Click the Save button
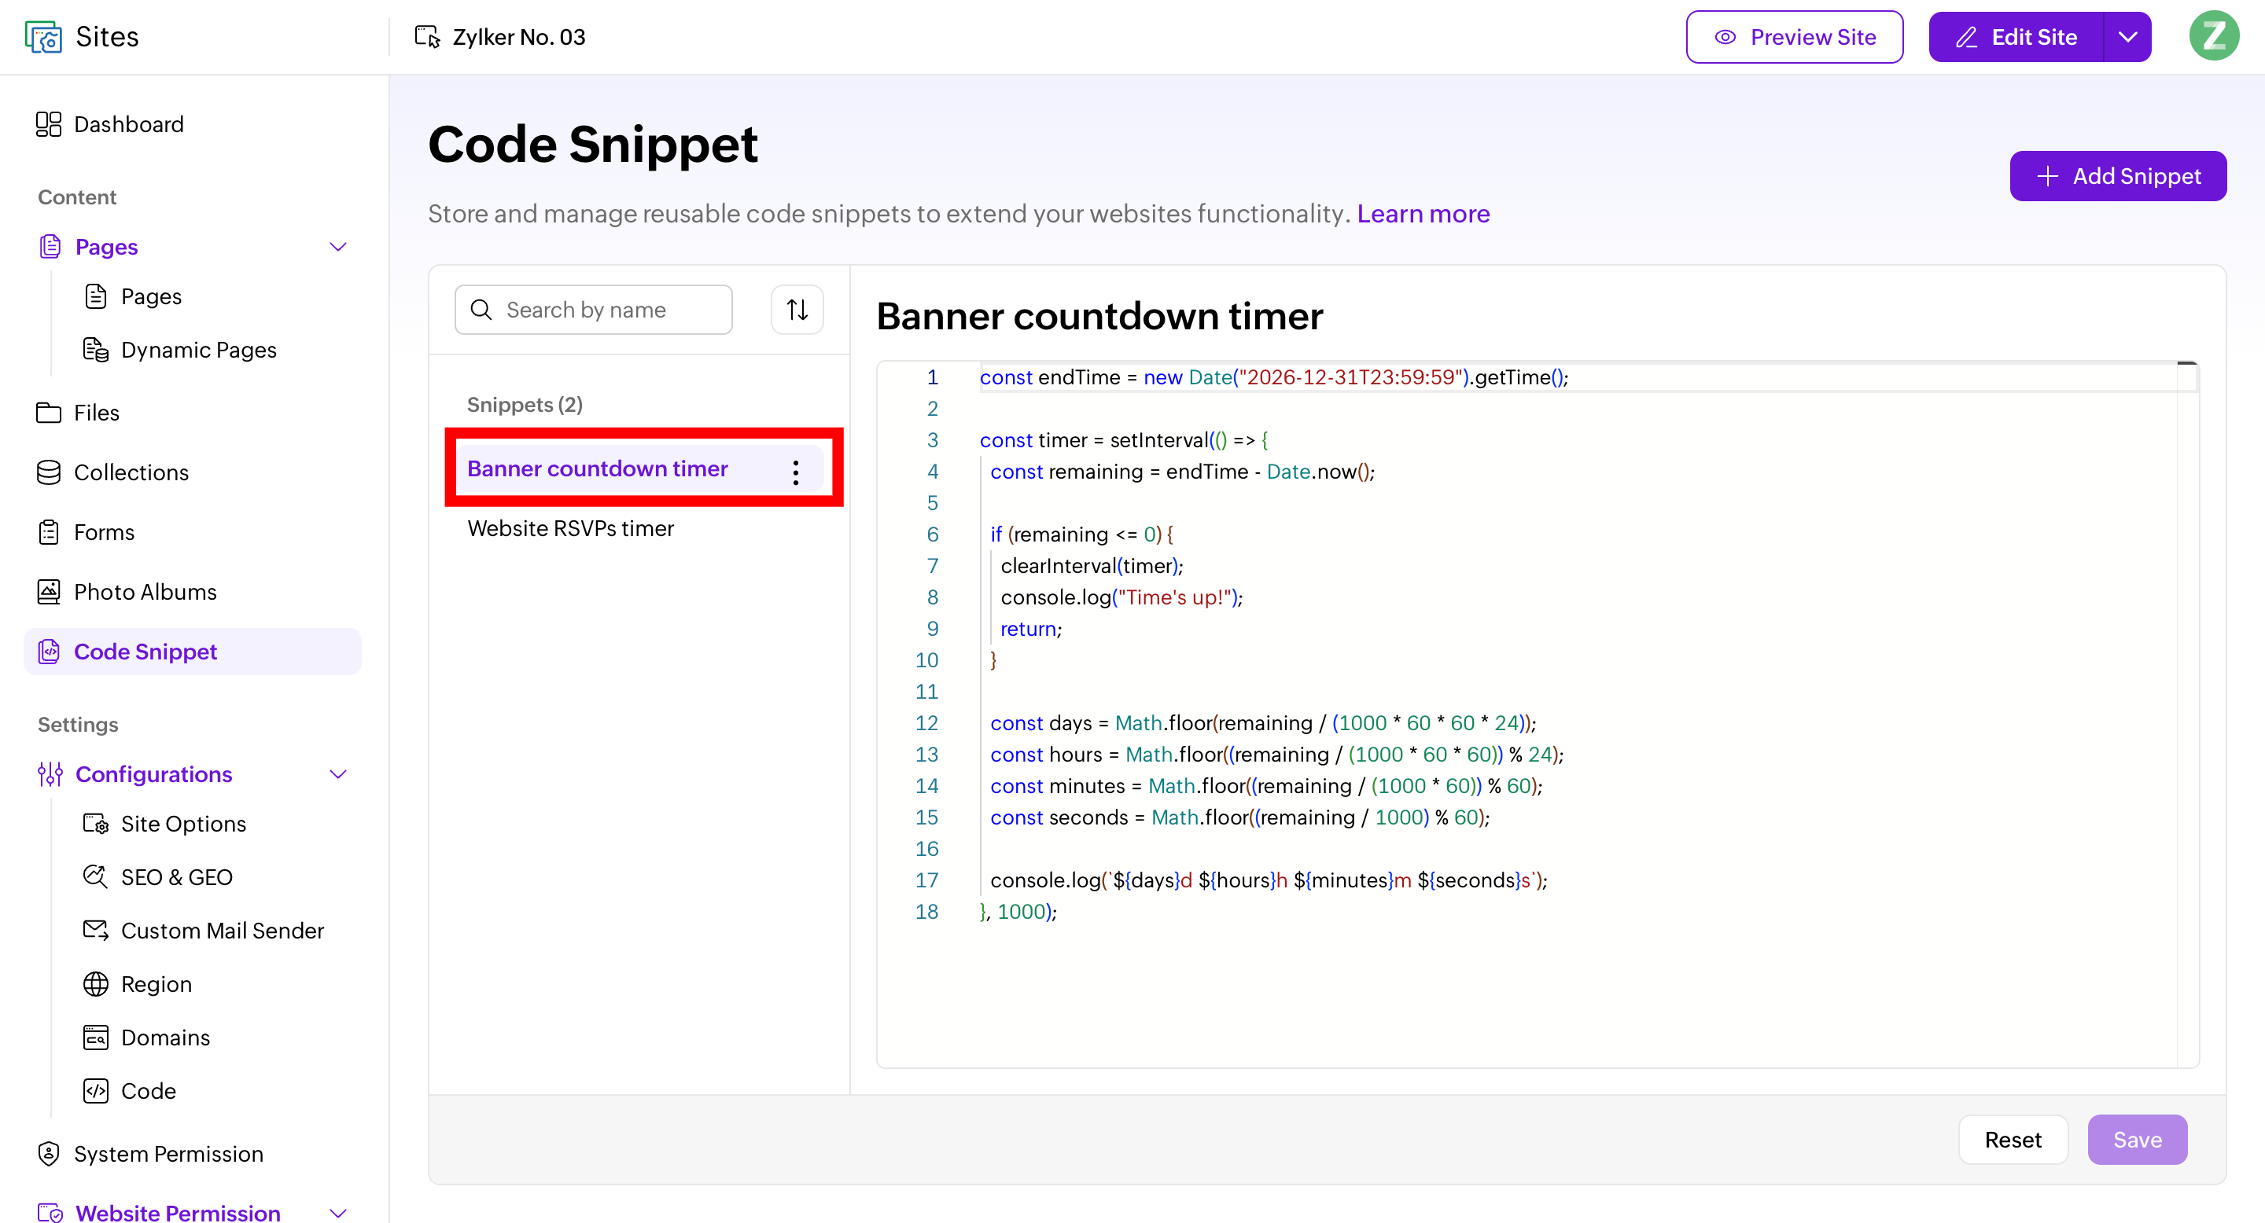This screenshot has width=2265, height=1223. (x=2137, y=1140)
